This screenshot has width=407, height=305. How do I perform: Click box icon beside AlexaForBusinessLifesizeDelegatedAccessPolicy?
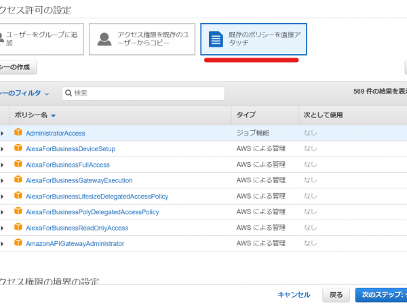click(18, 195)
